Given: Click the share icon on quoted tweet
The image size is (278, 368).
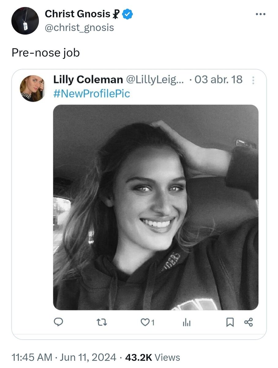Looking at the screenshot, I should coord(248,322).
